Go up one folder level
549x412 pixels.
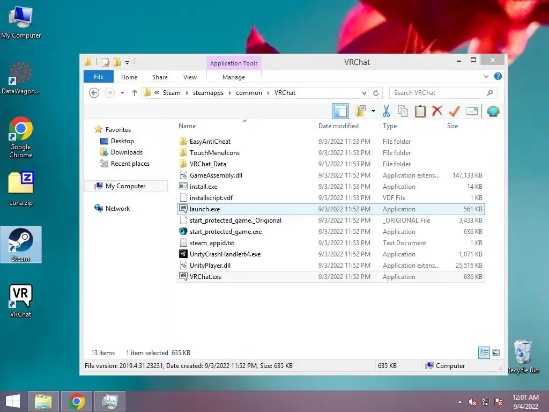[x=135, y=93]
